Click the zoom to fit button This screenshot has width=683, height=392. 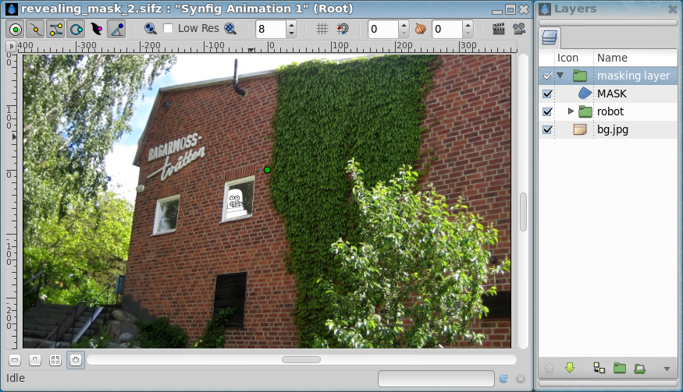55,360
